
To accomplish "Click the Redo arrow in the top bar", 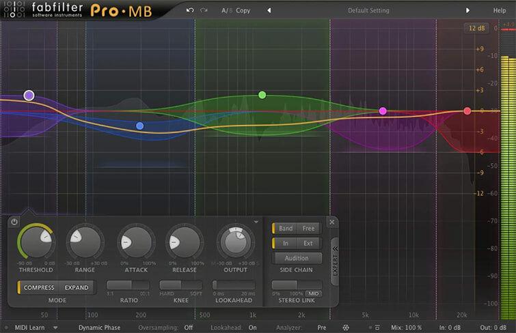I will (204, 10).
